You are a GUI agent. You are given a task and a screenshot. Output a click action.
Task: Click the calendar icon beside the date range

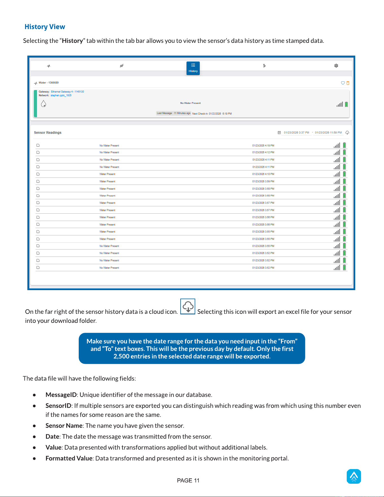coord(279,133)
